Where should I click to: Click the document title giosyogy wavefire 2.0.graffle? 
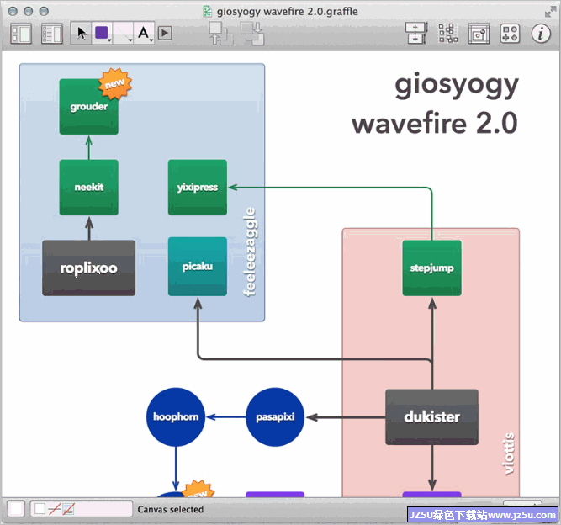click(287, 11)
